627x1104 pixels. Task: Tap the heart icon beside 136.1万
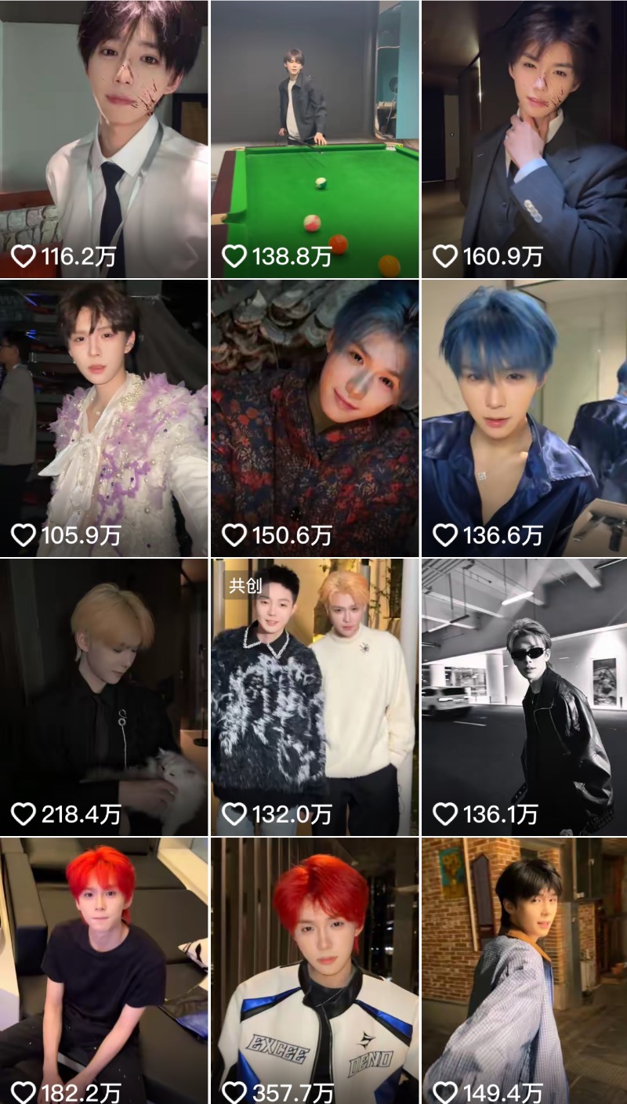click(x=445, y=814)
